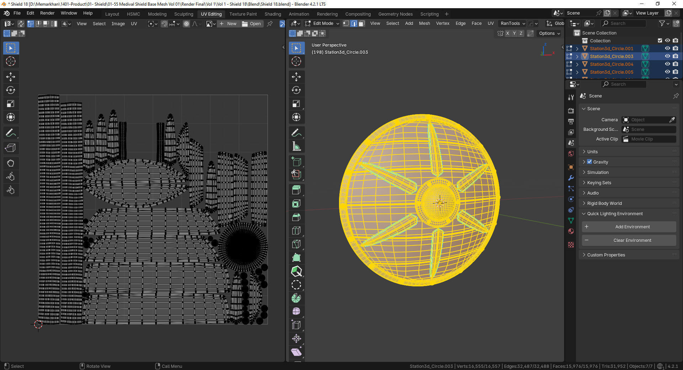Image resolution: width=683 pixels, height=370 pixels.
Task: Expand the Custom Properties panel
Action: point(629,255)
